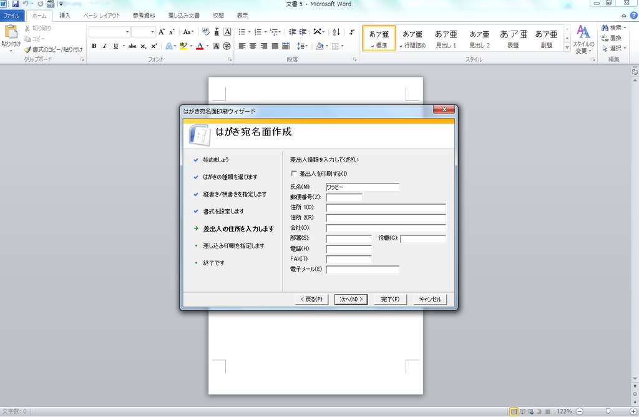Expand the Styles gallery more arrow
Viewport: 639px width, 417px height.
pos(567,47)
